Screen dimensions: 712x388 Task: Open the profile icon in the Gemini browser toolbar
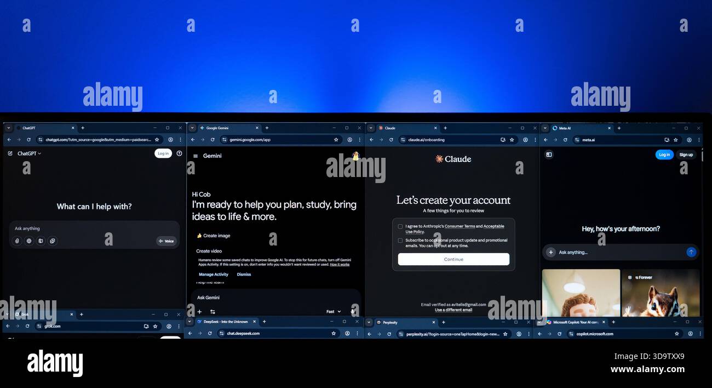click(x=349, y=140)
